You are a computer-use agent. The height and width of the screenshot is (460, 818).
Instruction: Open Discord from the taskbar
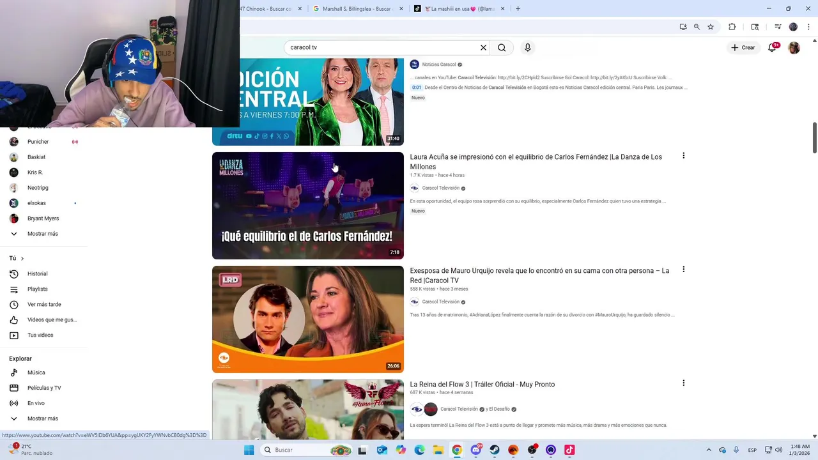(475, 450)
